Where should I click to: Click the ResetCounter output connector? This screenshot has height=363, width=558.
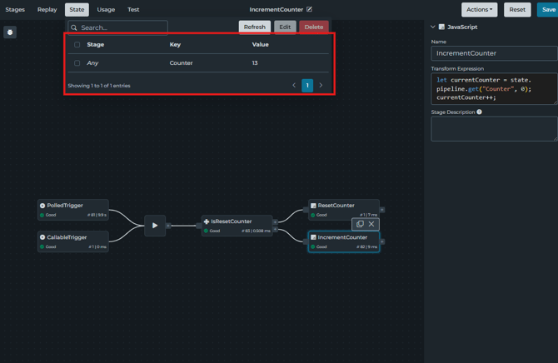382,210
